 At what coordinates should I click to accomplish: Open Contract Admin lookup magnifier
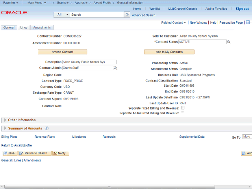[x=115, y=68]
